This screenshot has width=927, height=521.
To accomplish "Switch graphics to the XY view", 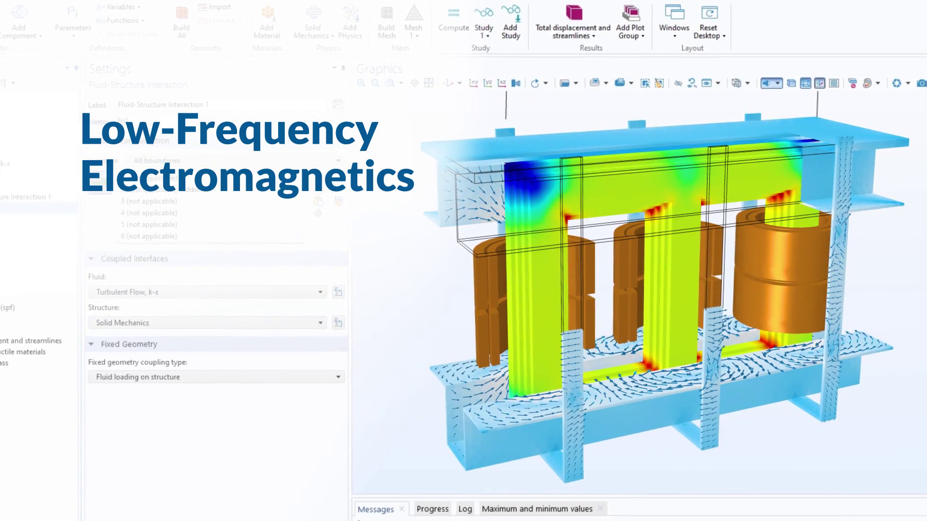I will pyautogui.click(x=473, y=83).
